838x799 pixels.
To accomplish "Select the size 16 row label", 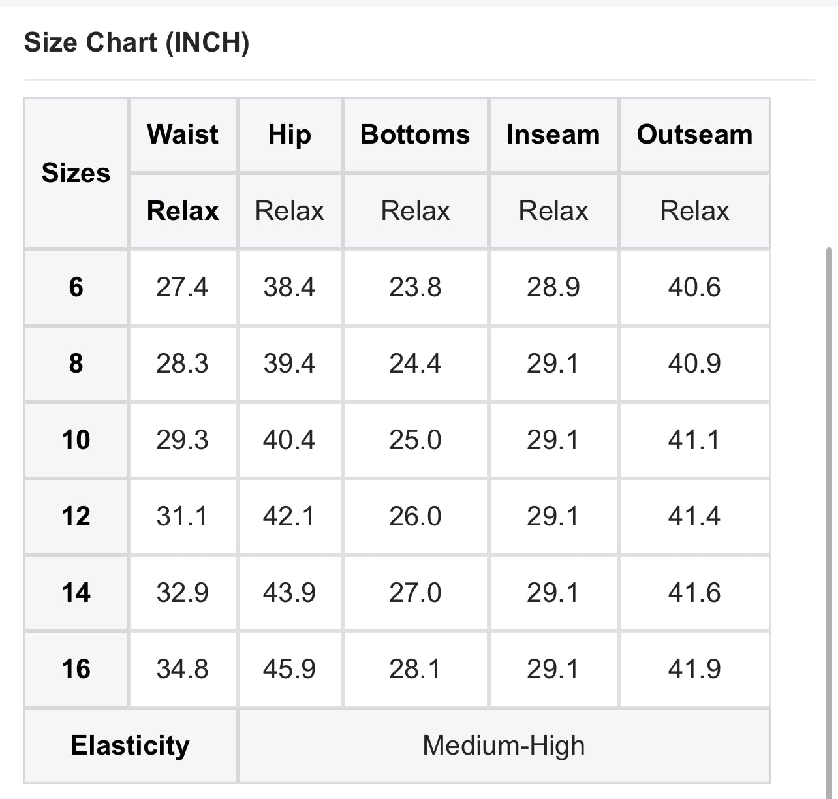I will click(76, 669).
